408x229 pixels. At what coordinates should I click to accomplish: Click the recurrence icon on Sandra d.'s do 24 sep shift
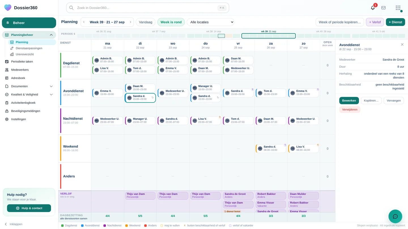[x=218, y=98]
